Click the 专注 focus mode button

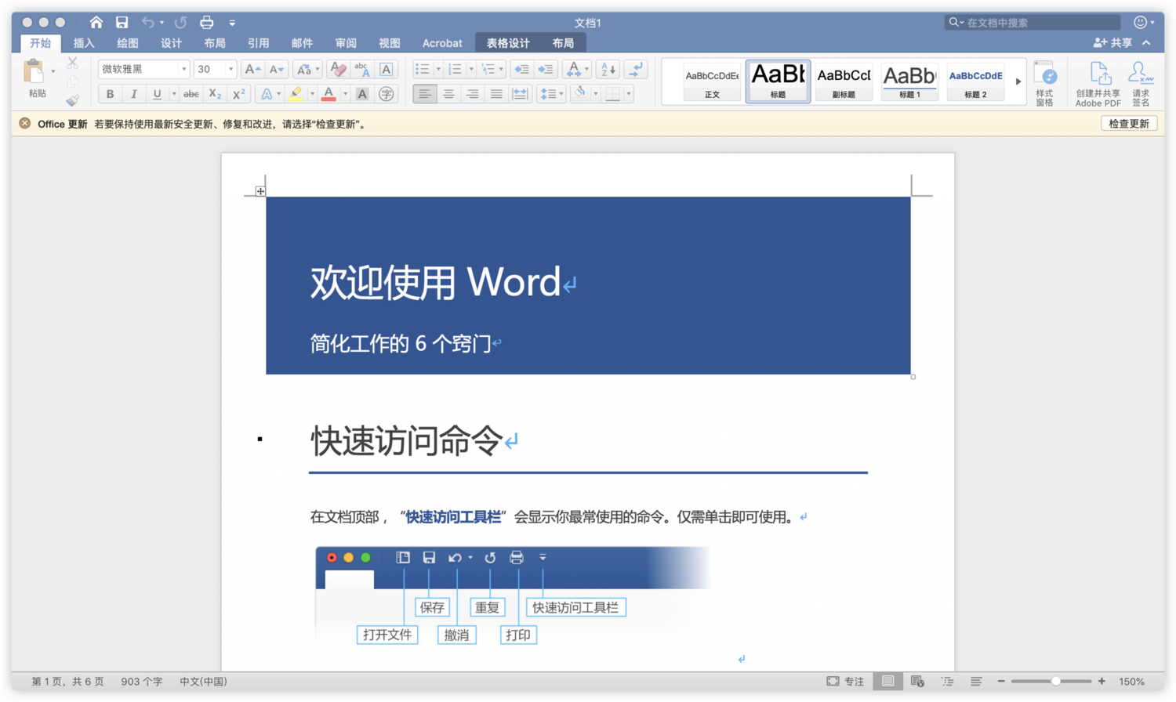[x=845, y=682]
